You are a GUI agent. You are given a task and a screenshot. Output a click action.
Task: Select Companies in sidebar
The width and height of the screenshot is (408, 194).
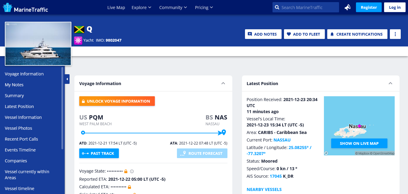point(16,161)
